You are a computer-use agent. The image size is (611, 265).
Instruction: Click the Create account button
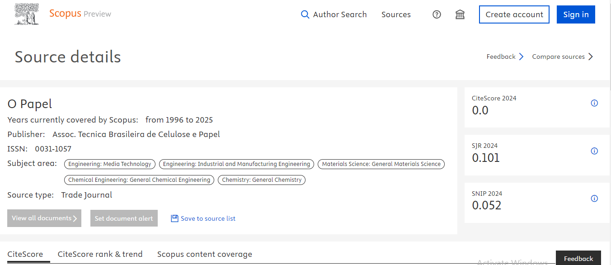514,14
